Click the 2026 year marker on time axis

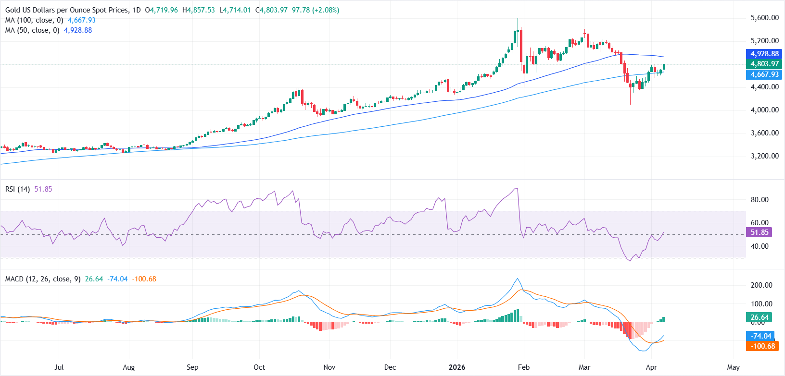[x=456, y=367]
